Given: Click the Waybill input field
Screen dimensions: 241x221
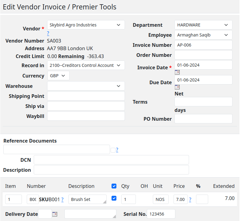Looking at the screenshot, I should point(86,116).
